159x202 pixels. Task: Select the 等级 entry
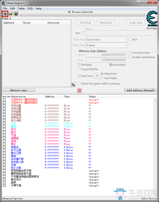[13, 156]
